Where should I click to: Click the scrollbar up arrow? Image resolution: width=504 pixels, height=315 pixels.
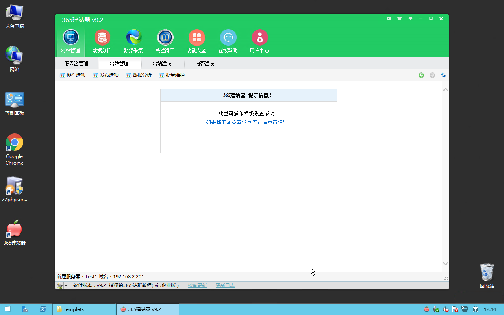pos(445,90)
